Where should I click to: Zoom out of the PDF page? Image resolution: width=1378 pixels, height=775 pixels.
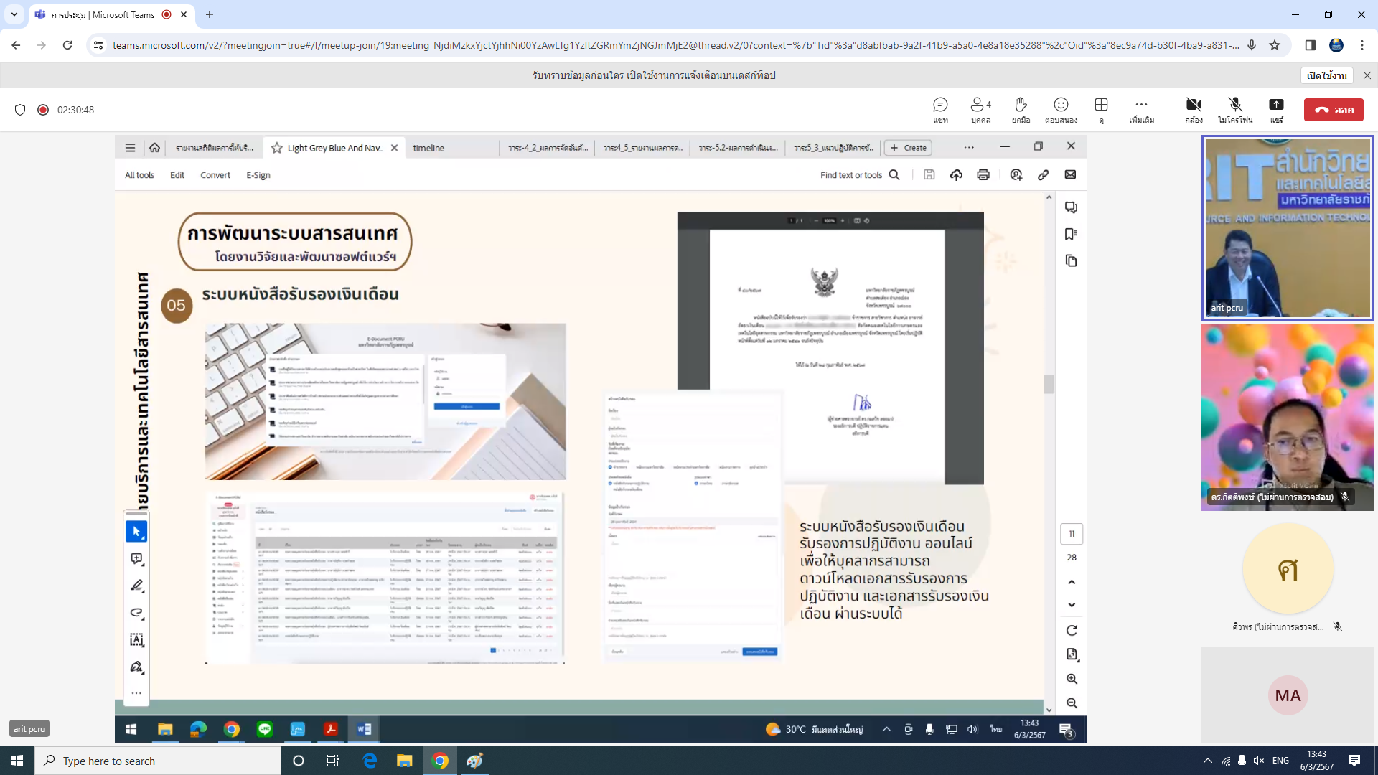pyautogui.click(x=1072, y=703)
